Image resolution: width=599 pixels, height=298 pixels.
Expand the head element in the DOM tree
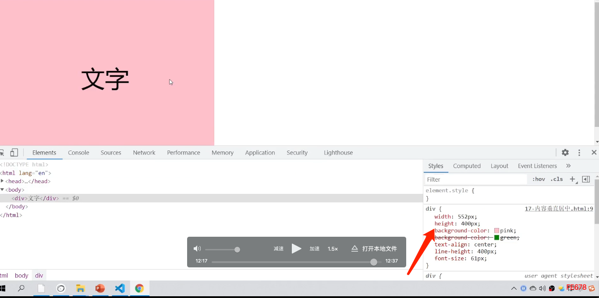pos(2,181)
